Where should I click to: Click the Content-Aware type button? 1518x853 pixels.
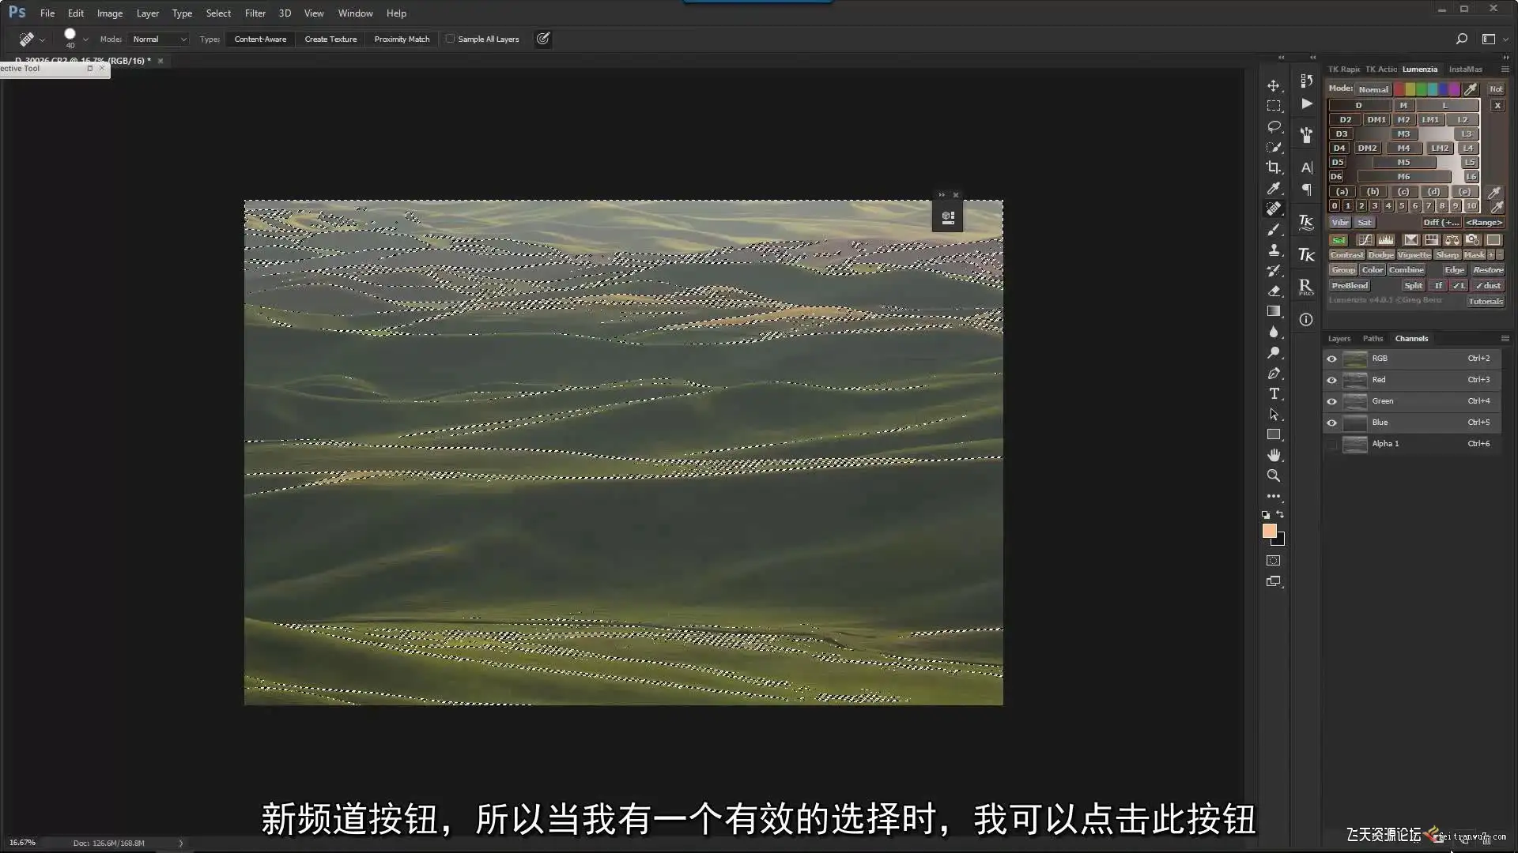pos(260,39)
